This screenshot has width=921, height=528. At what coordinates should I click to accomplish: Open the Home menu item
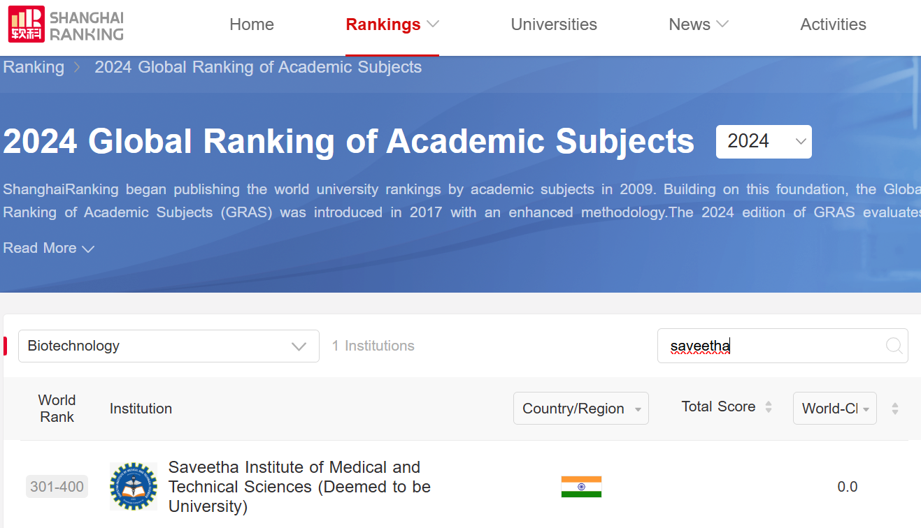[x=252, y=24]
